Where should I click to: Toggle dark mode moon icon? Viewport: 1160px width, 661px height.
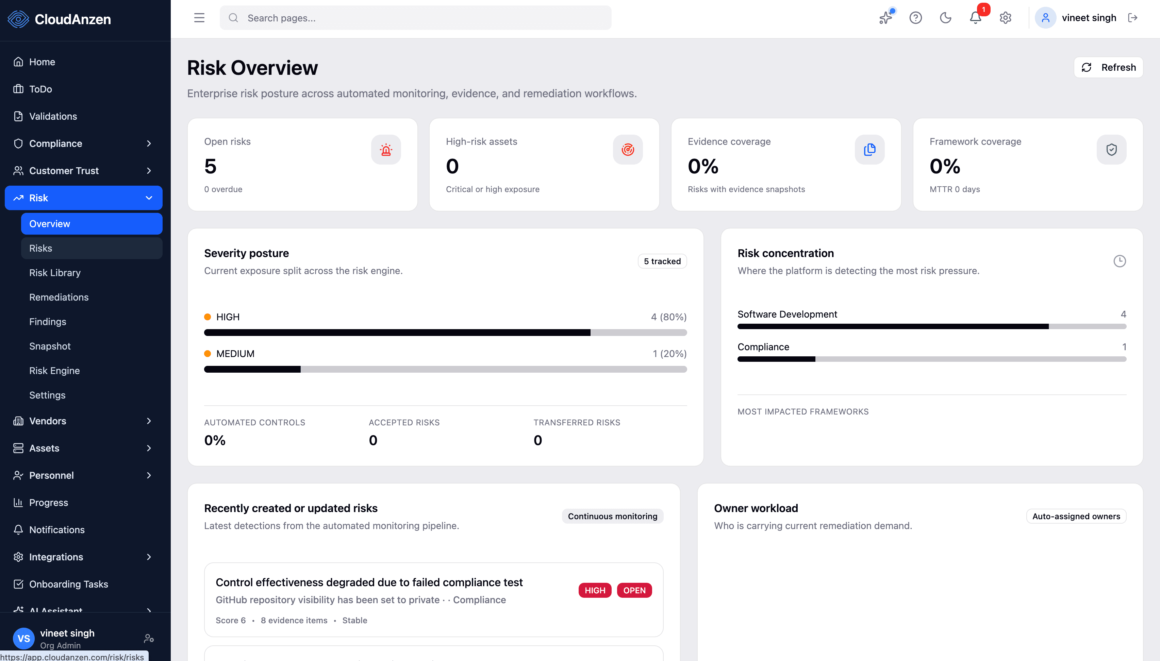945,18
